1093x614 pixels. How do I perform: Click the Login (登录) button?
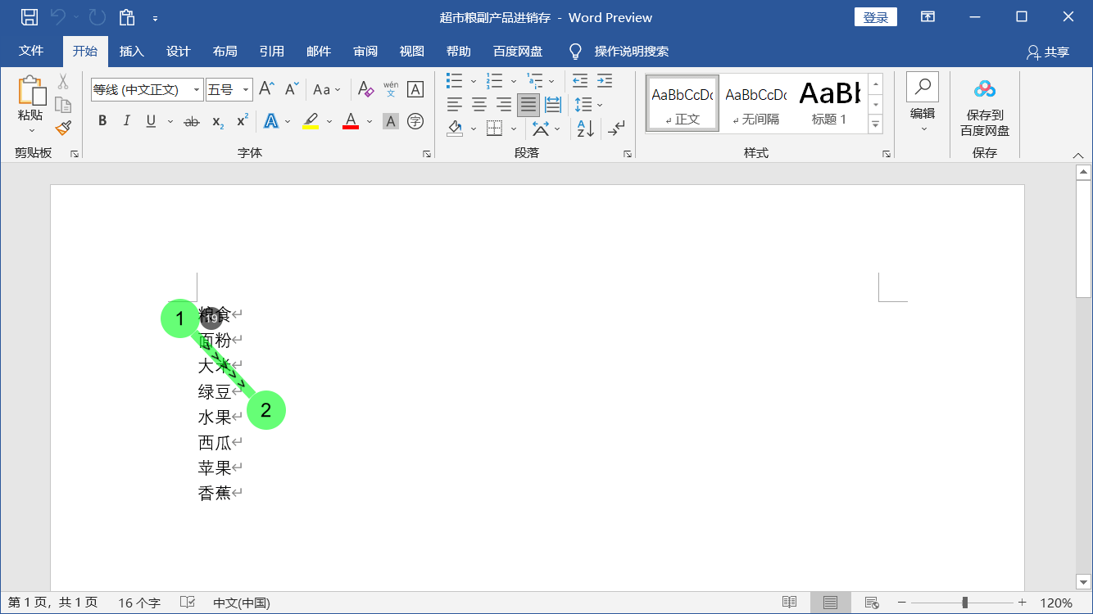coord(876,17)
